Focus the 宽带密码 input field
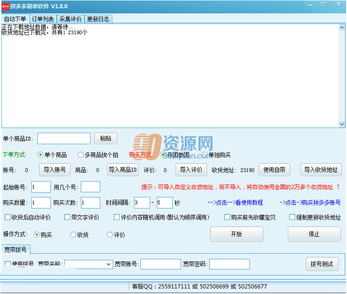Image resolution: width=347 pixels, height=294 pixels. tap(230, 264)
